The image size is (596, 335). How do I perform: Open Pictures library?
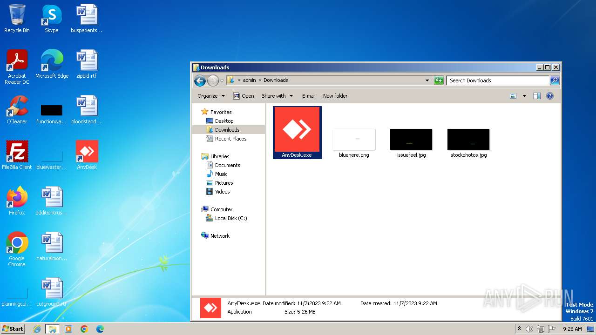point(220,183)
